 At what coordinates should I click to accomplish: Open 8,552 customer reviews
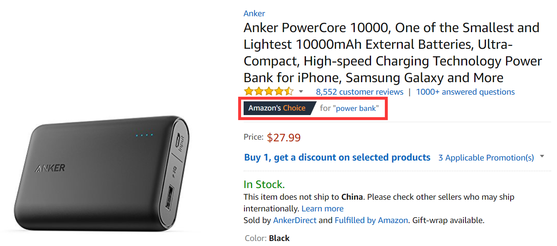tap(359, 92)
